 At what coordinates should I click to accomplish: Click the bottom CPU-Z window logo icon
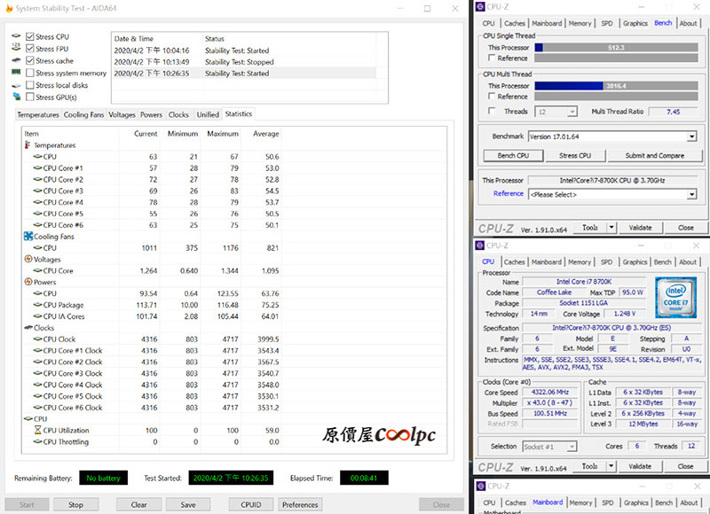[x=481, y=486]
